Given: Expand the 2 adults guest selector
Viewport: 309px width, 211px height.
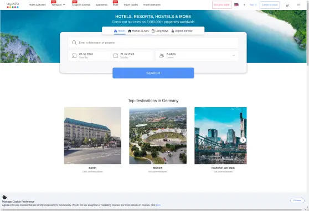Looking at the screenshot, I should pos(197,56).
